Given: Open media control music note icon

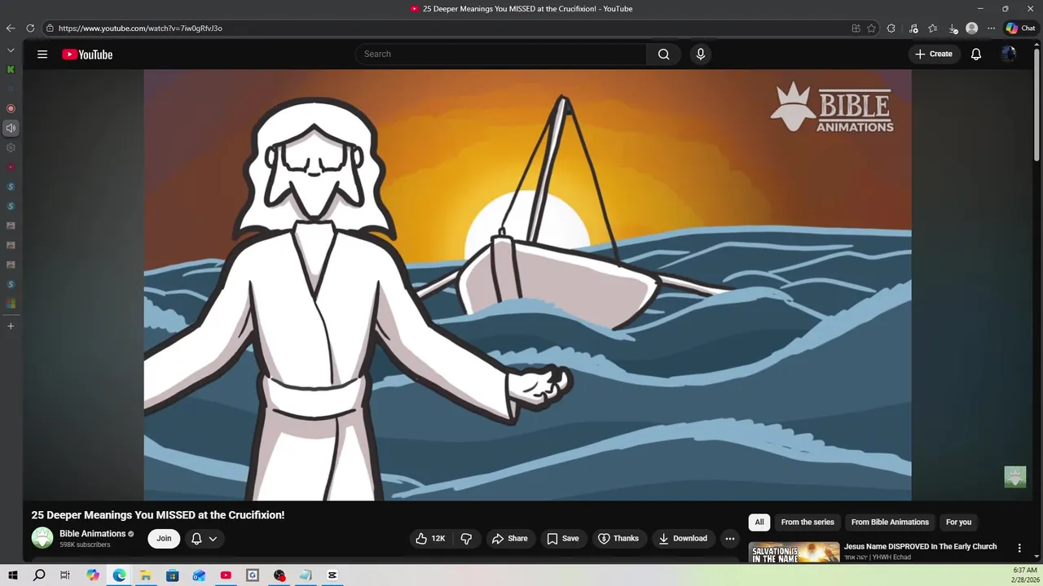Looking at the screenshot, I should [x=913, y=28].
